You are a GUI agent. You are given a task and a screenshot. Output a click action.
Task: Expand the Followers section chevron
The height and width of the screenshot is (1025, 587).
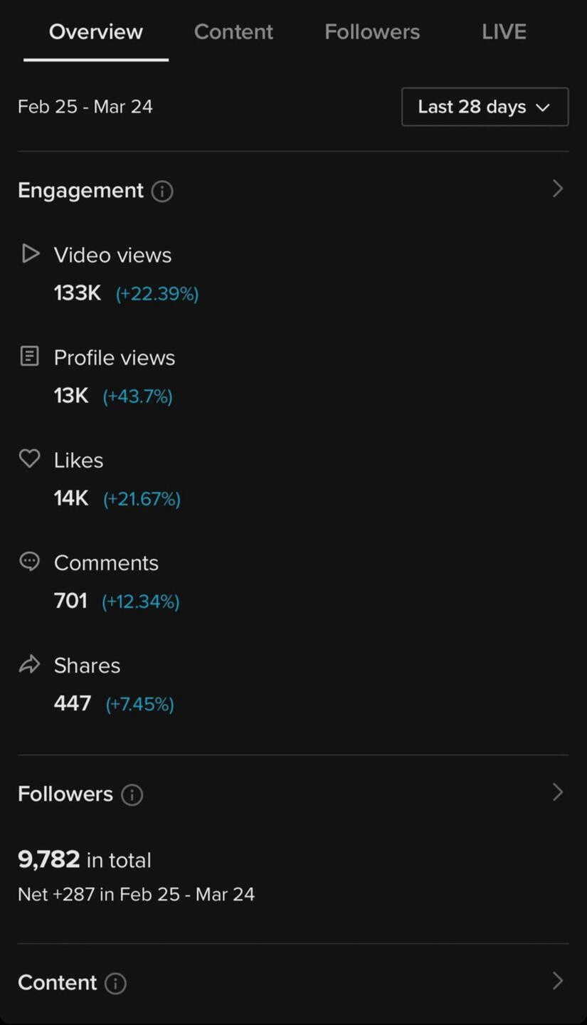[558, 792]
